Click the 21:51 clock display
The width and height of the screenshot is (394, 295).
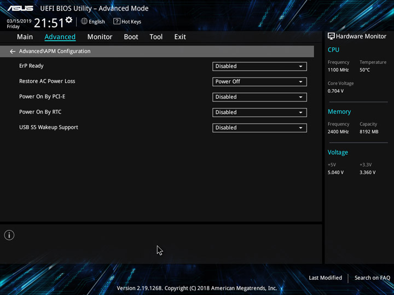coord(49,23)
